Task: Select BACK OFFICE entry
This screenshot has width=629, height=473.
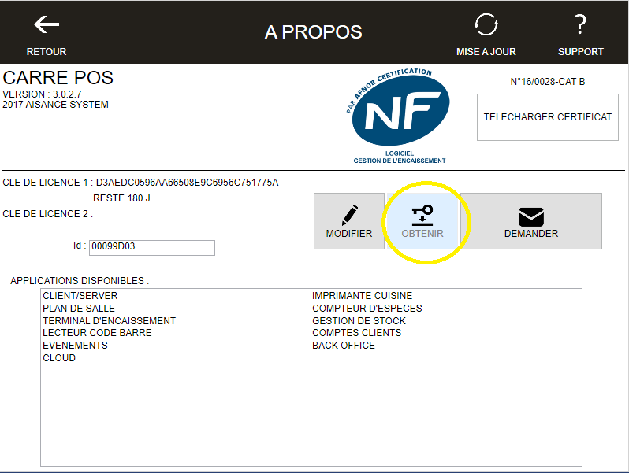Action: point(344,346)
